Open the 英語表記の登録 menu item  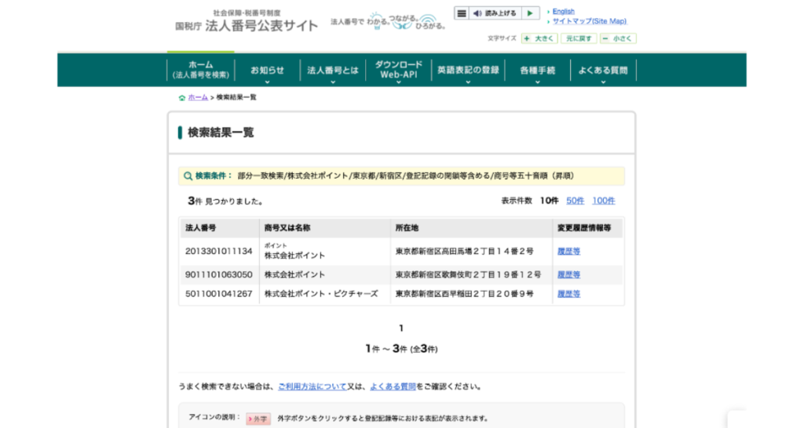(468, 71)
